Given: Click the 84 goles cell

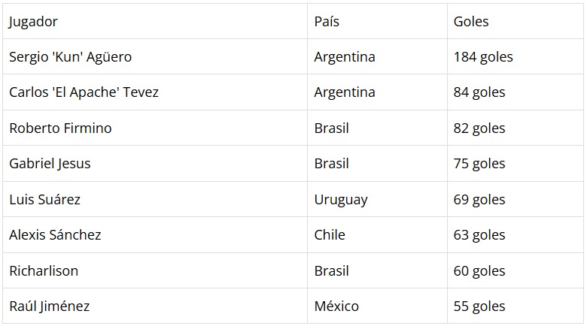Looking at the screenshot, I should pos(479,92).
